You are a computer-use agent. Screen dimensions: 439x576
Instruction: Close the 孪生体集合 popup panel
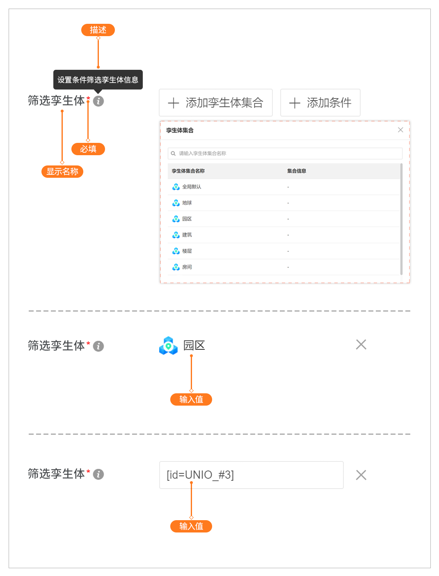pos(400,130)
